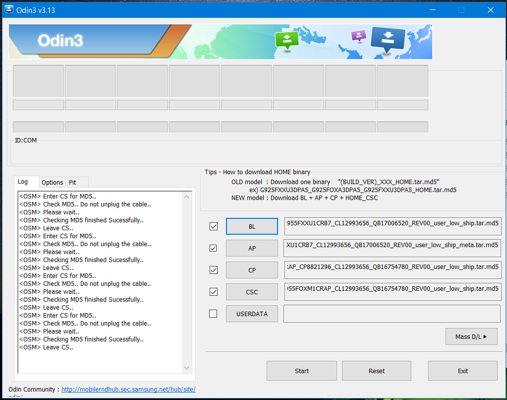Toggle the CP file checkbox
This screenshot has height=400, width=507.
[x=214, y=270]
